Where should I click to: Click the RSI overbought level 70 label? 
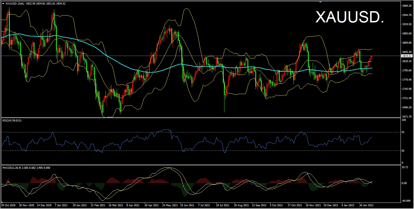click(x=403, y=132)
